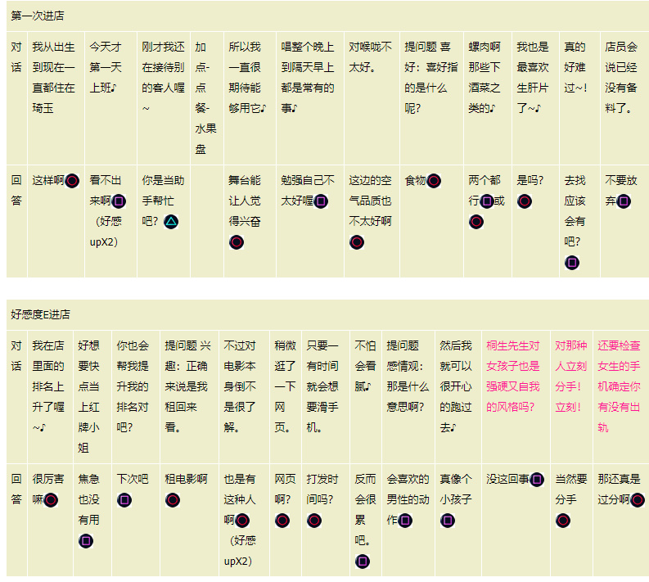Select the circle icon under 舞台能让人觉得兴奋
The width and height of the screenshot is (649, 582).
[x=237, y=242]
